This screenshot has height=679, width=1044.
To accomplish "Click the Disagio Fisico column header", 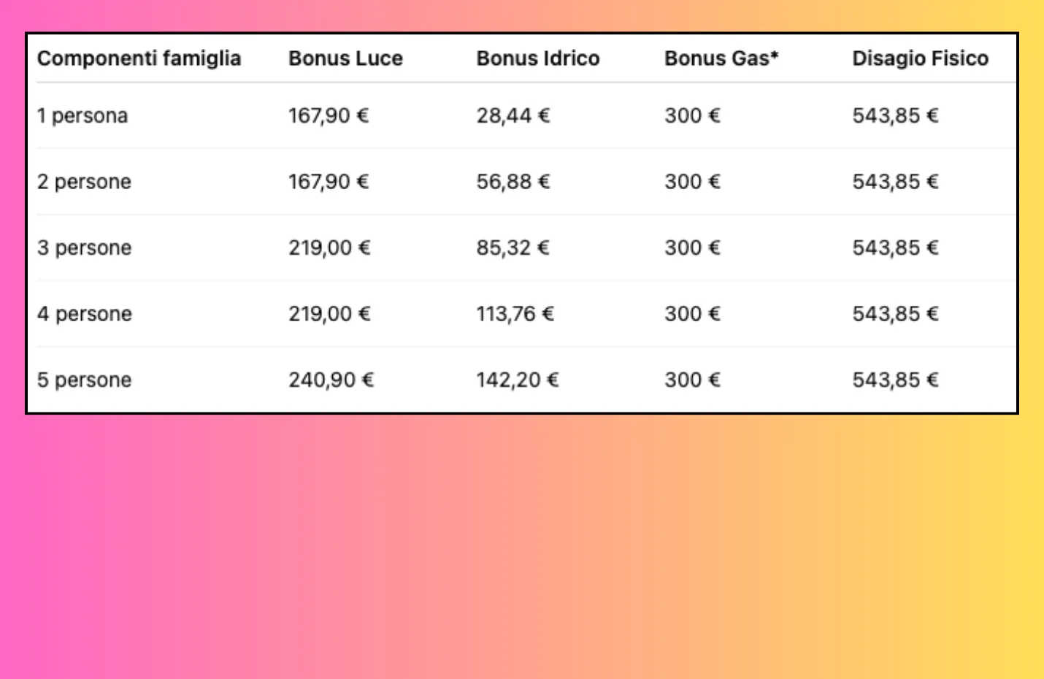I will (920, 58).
